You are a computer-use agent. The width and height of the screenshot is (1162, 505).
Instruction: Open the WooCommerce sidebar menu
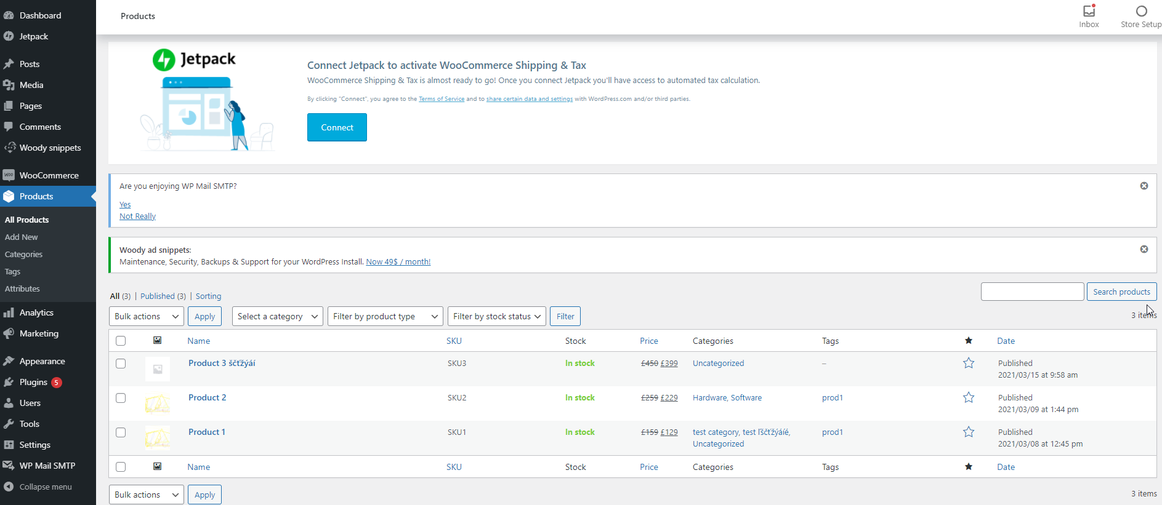[49, 175]
